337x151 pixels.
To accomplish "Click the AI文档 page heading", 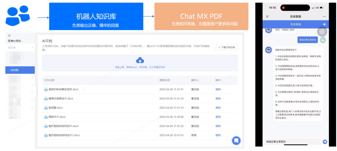I will (x=47, y=41).
